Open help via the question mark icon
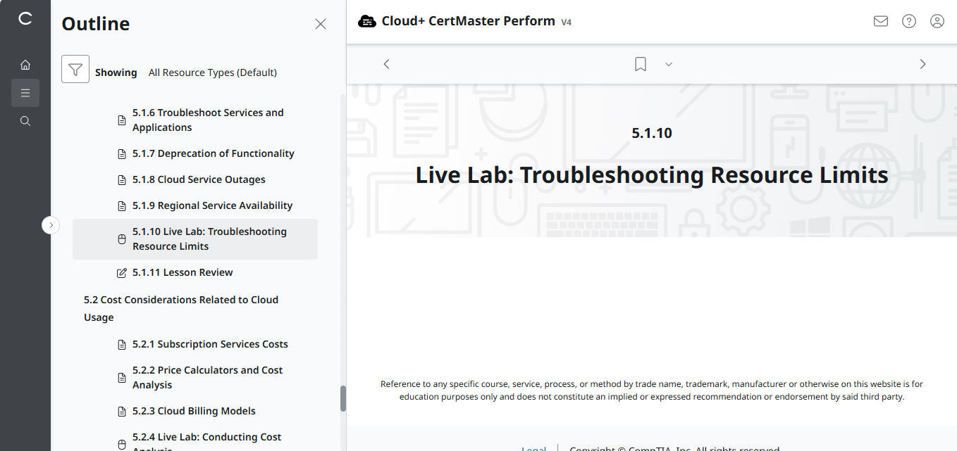The image size is (957, 451). (x=908, y=21)
